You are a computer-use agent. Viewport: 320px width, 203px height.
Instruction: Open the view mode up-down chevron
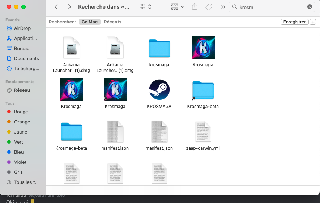[150, 7]
